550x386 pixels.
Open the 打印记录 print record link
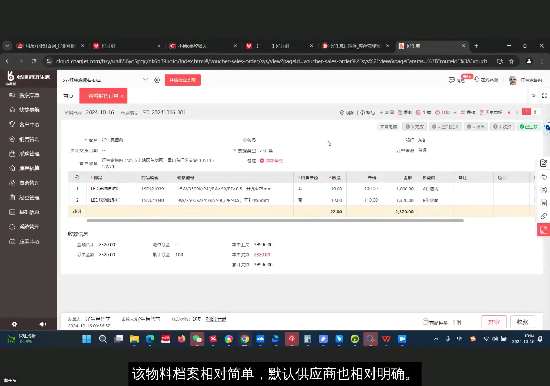pos(216,319)
